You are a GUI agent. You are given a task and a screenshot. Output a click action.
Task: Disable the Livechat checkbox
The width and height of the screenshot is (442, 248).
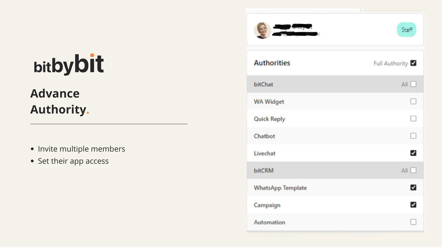(x=413, y=153)
